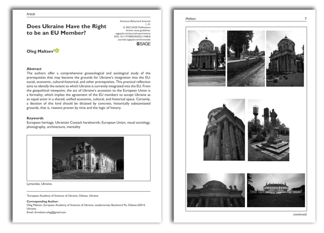Click the drmaltsev.oleg@gmail.com email address
This screenshot has height=233, width=324.
point(50,212)
